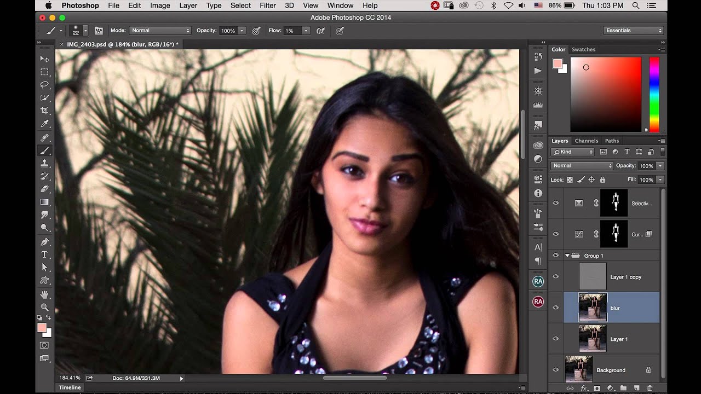This screenshot has width=701, height=394.
Task: Select the blur layer thumbnail
Action: (x=593, y=308)
